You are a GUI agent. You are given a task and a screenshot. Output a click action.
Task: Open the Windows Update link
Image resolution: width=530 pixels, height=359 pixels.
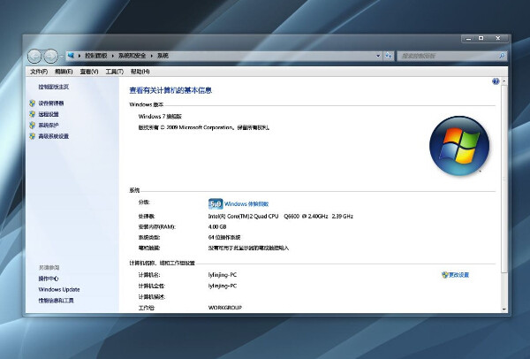(58, 289)
